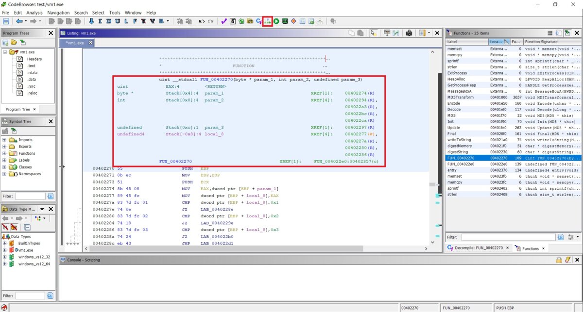
Task: Display the function graph
Action: click(267, 21)
